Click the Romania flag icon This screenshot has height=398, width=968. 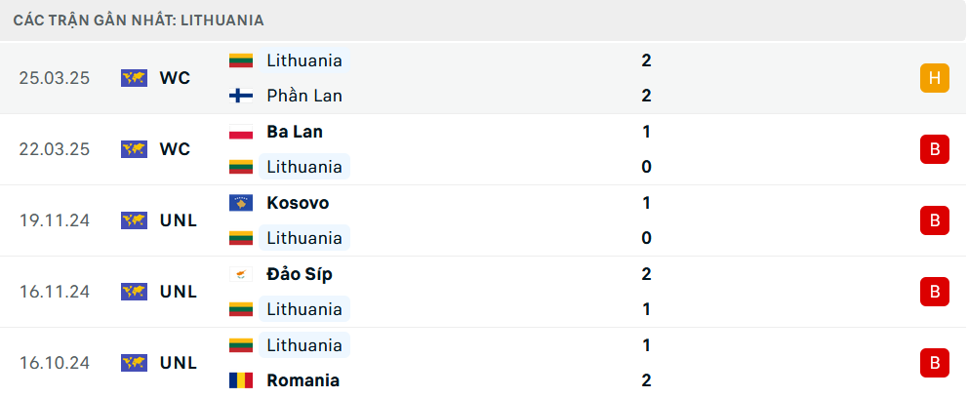tap(241, 380)
